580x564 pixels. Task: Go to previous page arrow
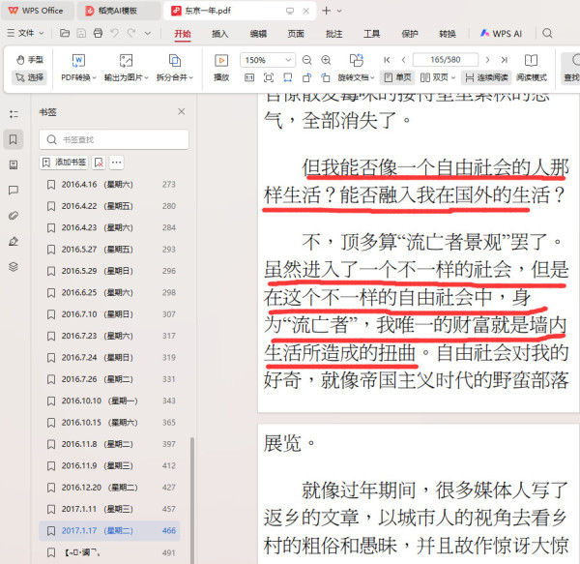(x=403, y=60)
